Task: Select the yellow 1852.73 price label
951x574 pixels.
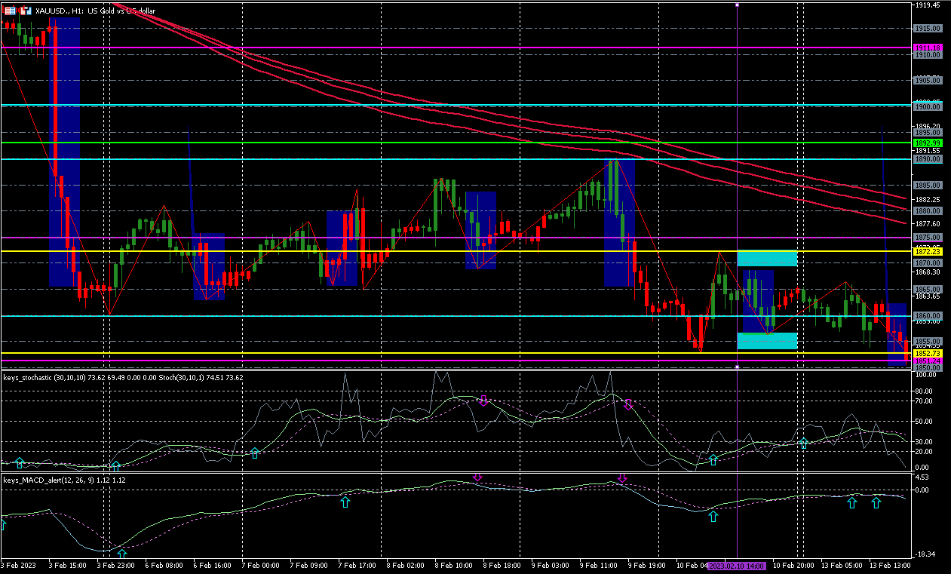Action: 927,353
